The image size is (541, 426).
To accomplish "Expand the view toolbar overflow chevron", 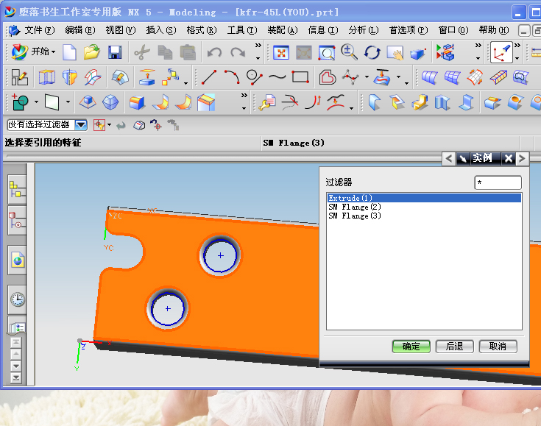I will 478,46.
